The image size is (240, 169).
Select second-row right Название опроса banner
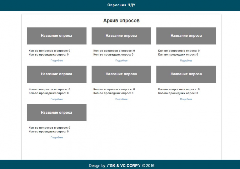coord(186,74)
